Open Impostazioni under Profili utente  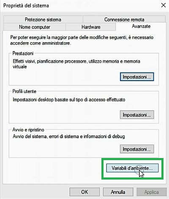pyautogui.click(x=137, y=115)
